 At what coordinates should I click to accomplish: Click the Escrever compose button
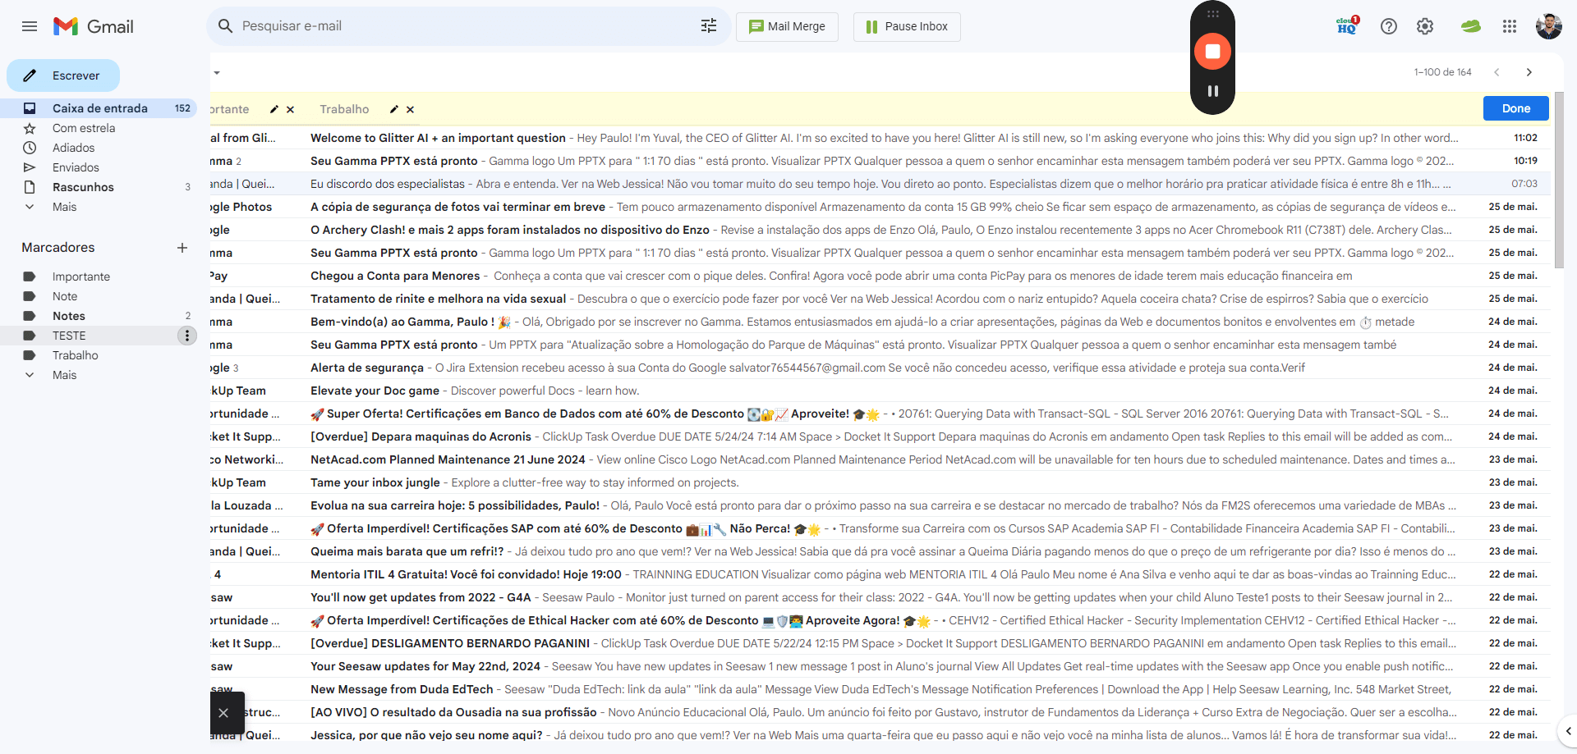coord(63,75)
